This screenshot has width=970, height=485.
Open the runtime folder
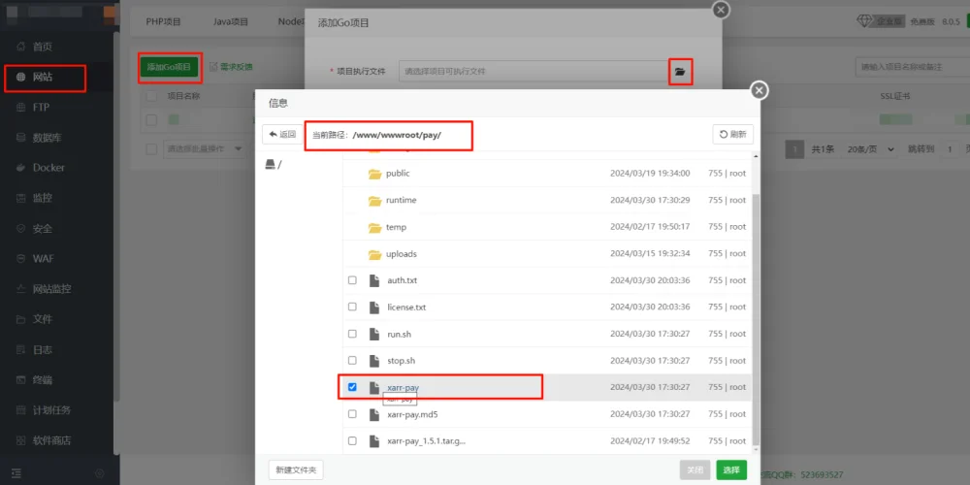401,201
